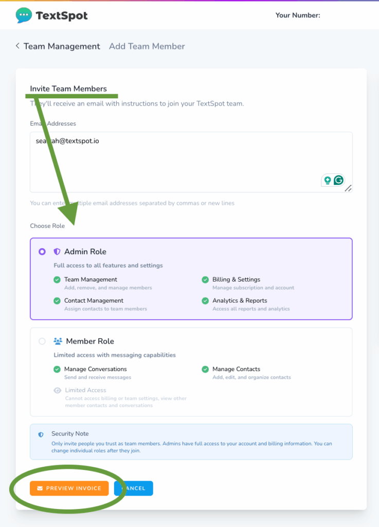The width and height of the screenshot is (379, 527).
Task: Click the check icon next to Billing & Settings
Action: 205,279
